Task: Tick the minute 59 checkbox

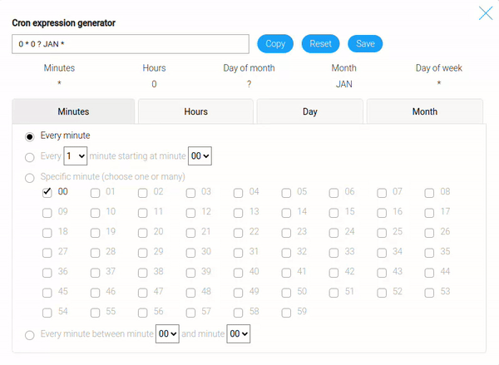Action: 286,312
